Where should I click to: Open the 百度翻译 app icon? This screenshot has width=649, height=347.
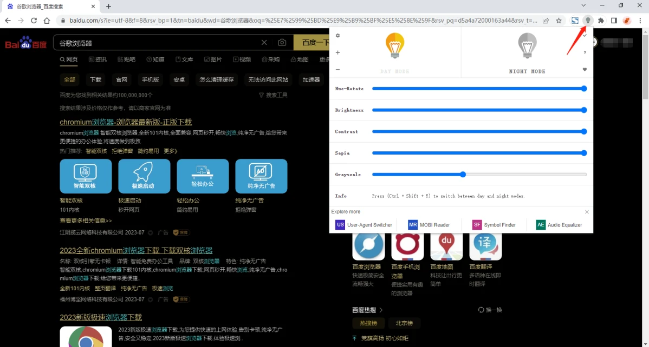coord(485,246)
